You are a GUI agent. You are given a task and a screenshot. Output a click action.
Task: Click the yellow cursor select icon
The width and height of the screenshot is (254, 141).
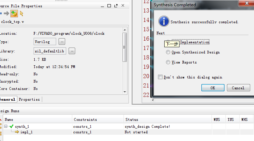point(21,14)
